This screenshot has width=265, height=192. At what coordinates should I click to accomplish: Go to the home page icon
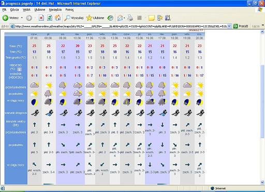tap(58, 18)
